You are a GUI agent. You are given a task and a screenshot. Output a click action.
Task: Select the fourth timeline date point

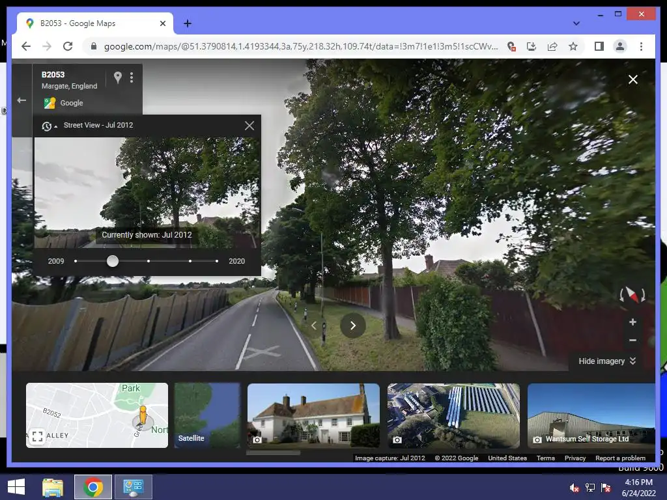click(x=190, y=261)
